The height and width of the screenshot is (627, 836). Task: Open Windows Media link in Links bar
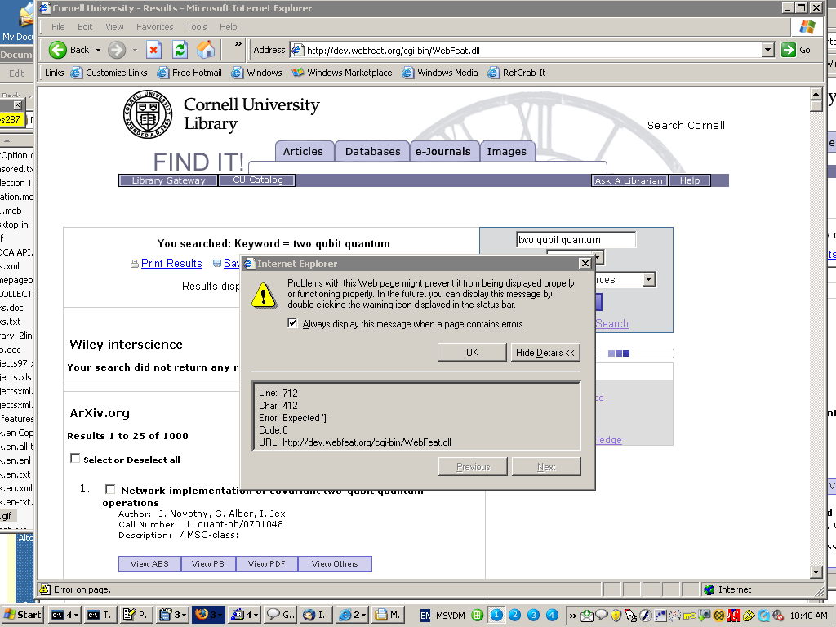pyautogui.click(x=440, y=73)
